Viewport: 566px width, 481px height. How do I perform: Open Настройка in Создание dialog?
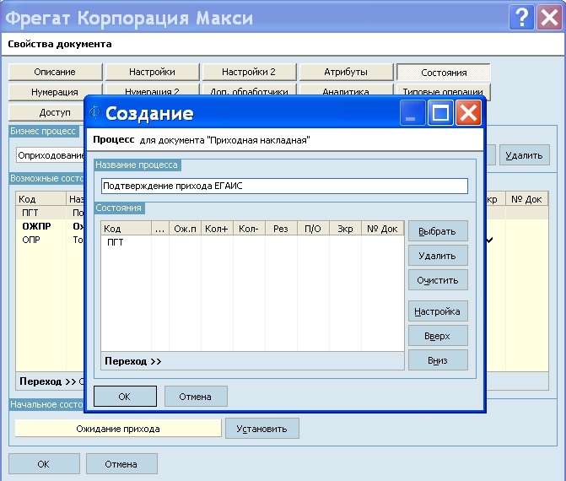(438, 311)
